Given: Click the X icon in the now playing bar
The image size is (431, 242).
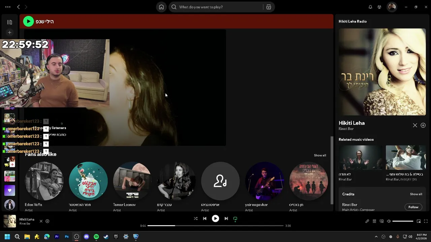Looking at the screenshot, I should 41,221.
